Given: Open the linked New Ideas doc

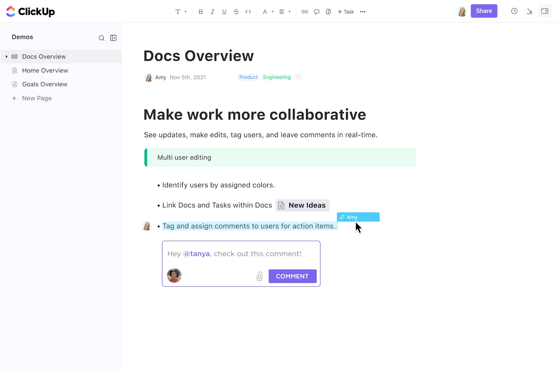Looking at the screenshot, I should coord(302,205).
